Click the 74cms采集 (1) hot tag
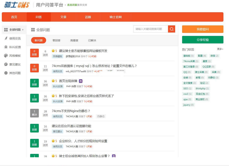Screen dimensions: 229x166 click(191, 61)
